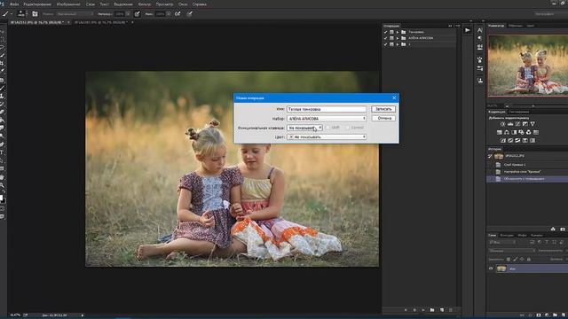Select the Healing Brush tool
This screenshot has height=319, width=568.
pos(2,80)
